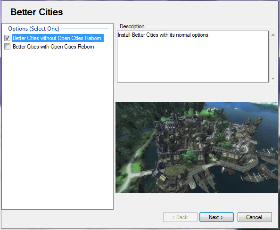Viewport: 280px width, 230px height.
Task: Select the 'without Open Cities Reborn' option label
Action: (58, 38)
